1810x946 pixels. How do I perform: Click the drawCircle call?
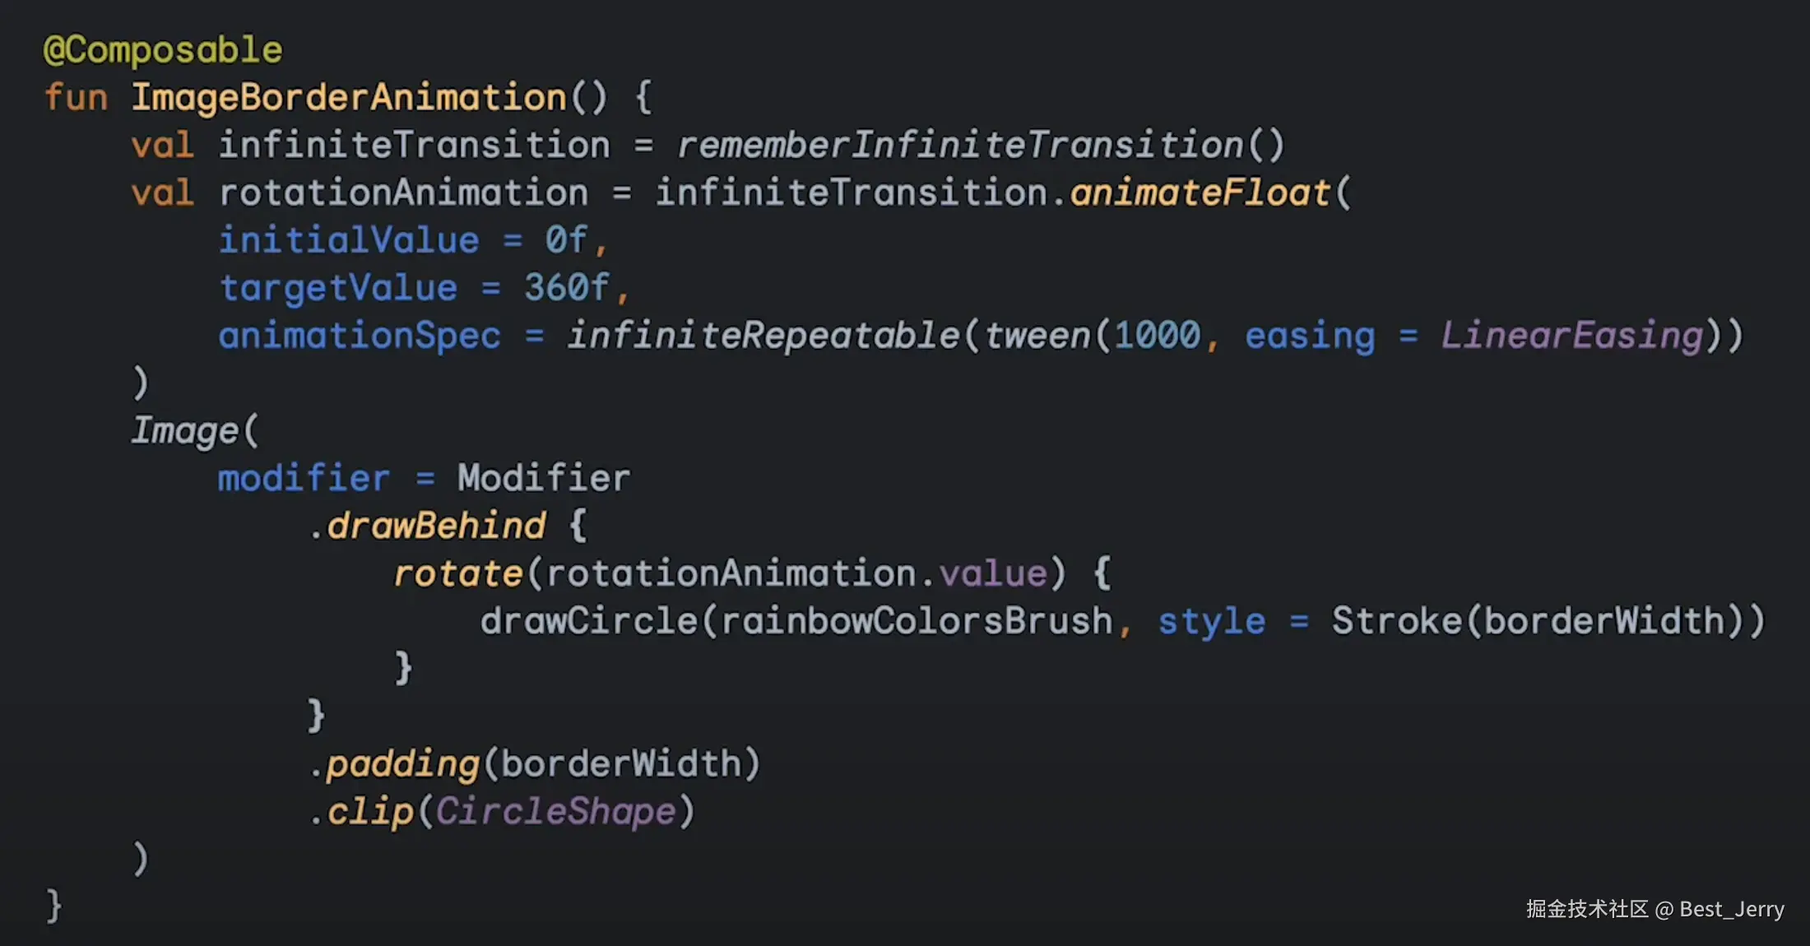coord(588,622)
